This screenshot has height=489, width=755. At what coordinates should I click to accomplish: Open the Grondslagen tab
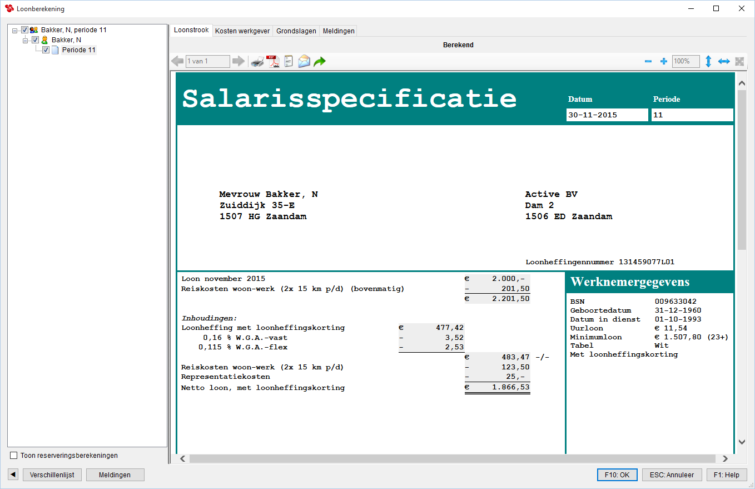coord(296,31)
